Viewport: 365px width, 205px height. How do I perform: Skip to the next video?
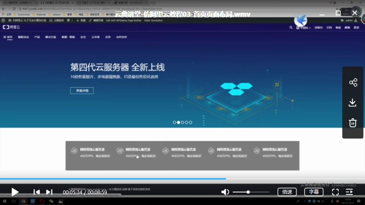point(49,192)
